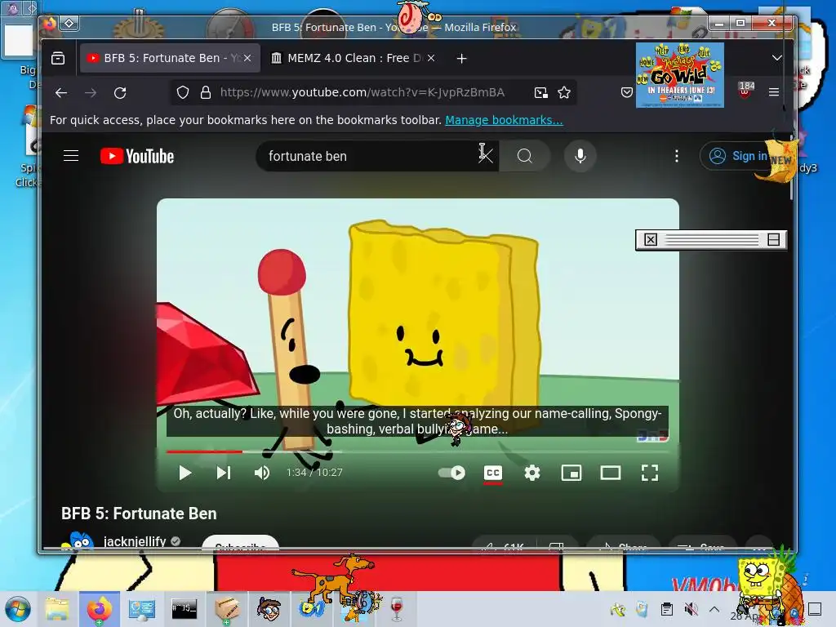Reload the current YouTube page

(120, 93)
